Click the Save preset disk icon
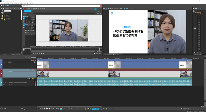The height and width of the screenshot is (112, 206). pyautogui.click(x=98, y=13)
